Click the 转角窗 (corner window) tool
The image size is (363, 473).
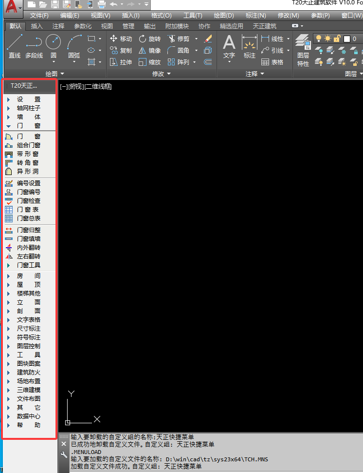(x=28, y=162)
